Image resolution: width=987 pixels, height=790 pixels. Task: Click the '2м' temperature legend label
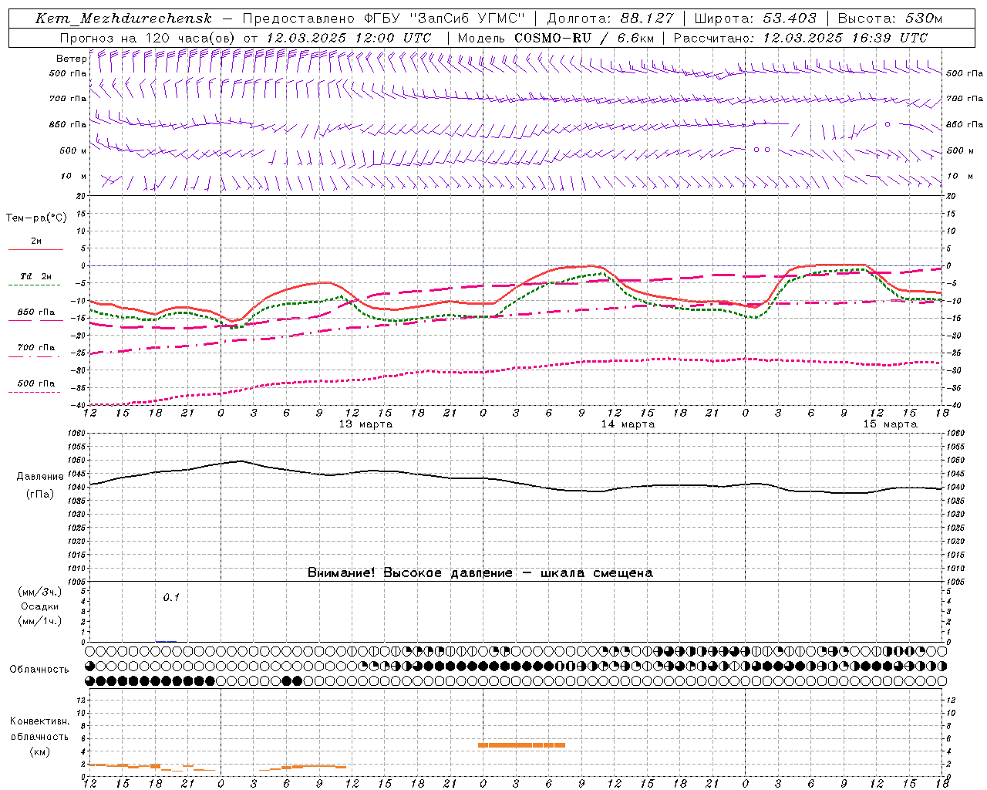click(36, 241)
